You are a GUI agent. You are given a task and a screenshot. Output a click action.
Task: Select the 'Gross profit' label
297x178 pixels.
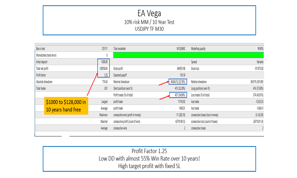click(x=118, y=69)
